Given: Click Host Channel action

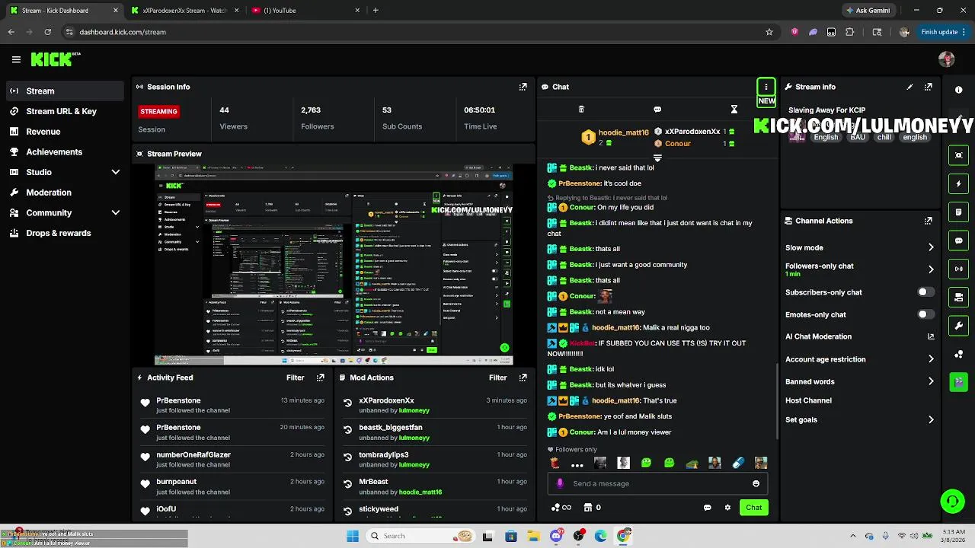Looking at the screenshot, I should (x=808, y=400).
